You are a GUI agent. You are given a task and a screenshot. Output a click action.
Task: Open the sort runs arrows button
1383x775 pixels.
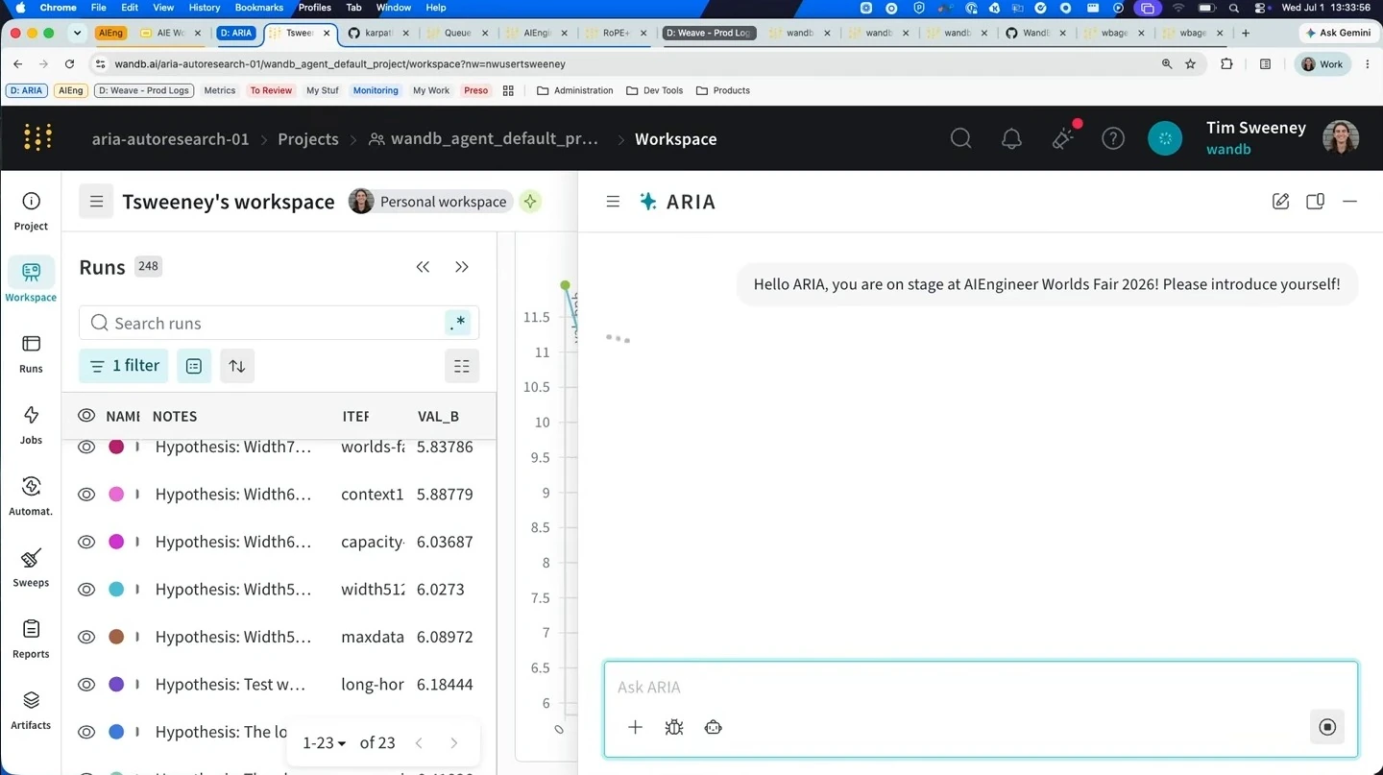coord(237,366)
